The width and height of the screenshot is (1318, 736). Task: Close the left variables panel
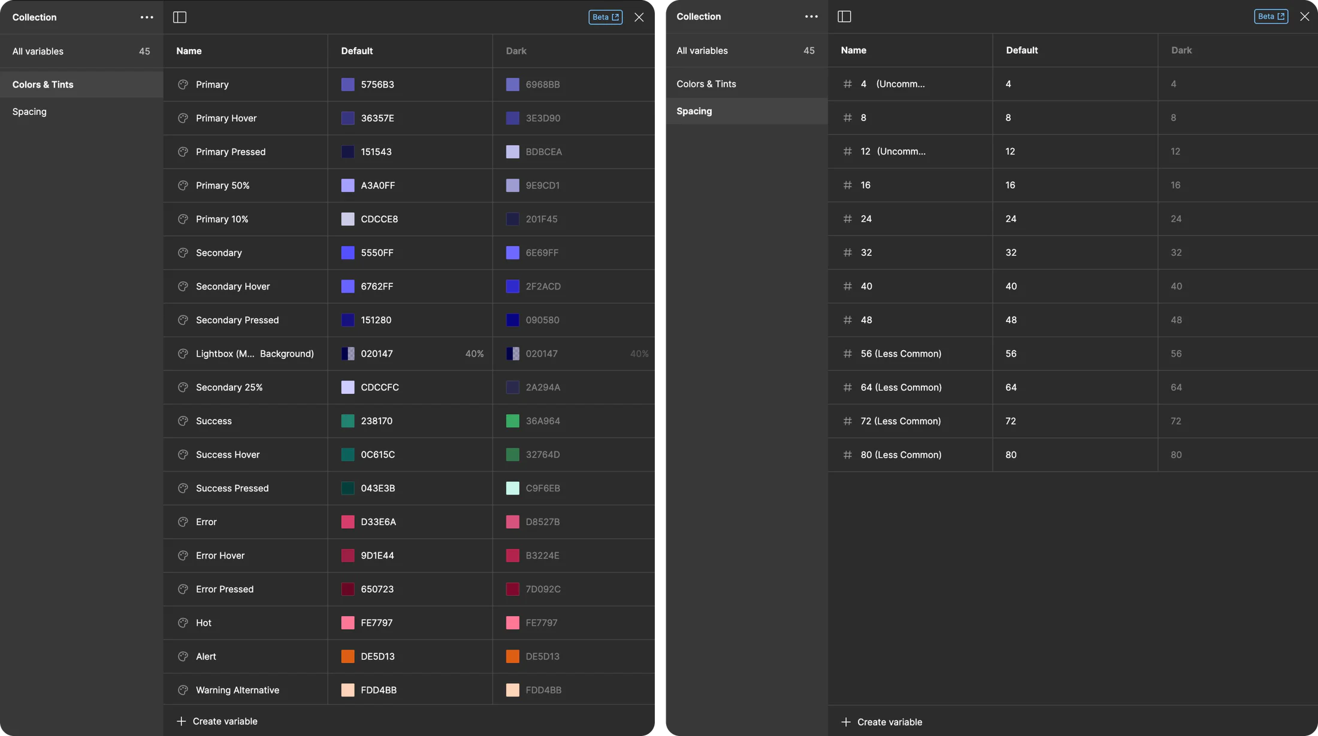coord(639,17)
